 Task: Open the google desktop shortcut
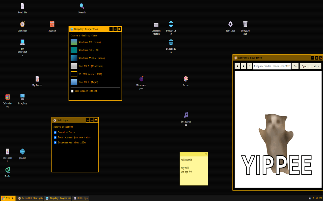(x=22, y=154)
